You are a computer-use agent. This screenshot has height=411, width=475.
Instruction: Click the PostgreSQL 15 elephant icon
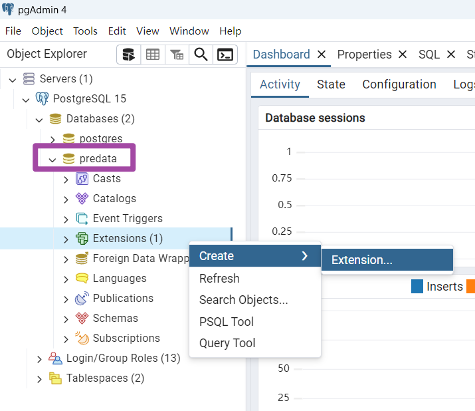(42, 98)
